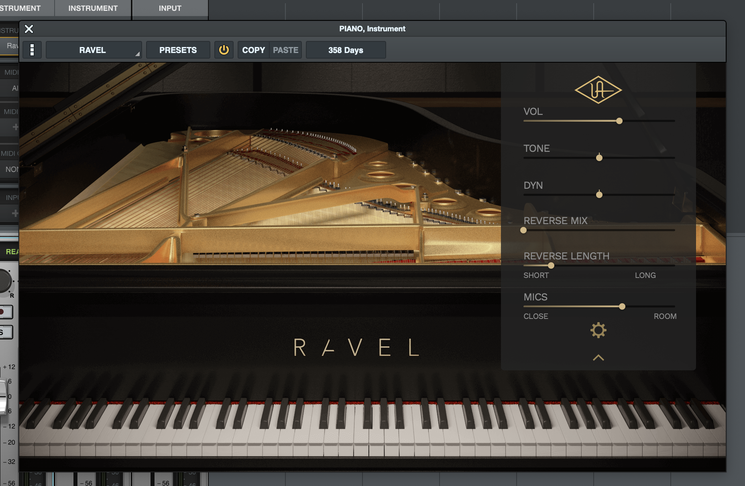Click the PASTE settings button

(x=285, y=50)
